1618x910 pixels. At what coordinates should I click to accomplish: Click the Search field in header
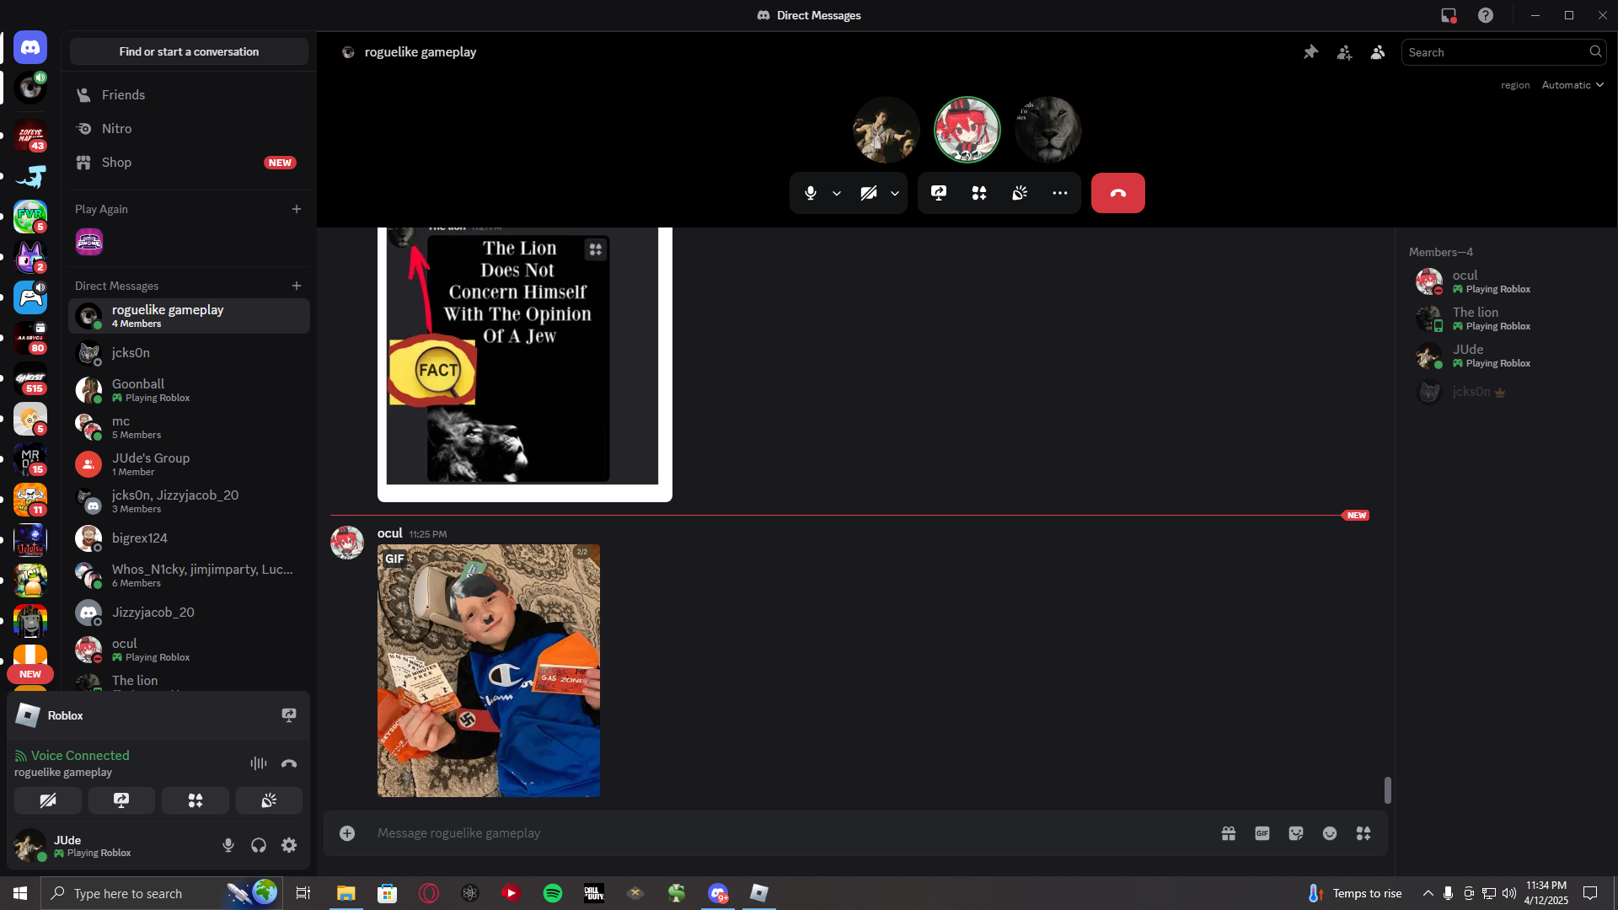(x=1503, y=52)
